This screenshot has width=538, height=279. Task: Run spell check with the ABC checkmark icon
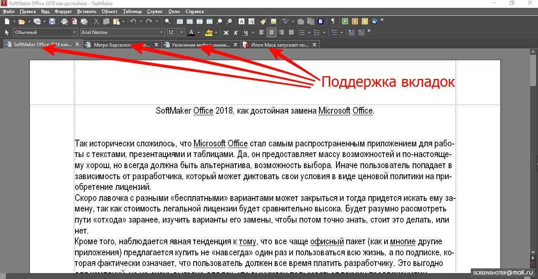(x=285, y=21)
